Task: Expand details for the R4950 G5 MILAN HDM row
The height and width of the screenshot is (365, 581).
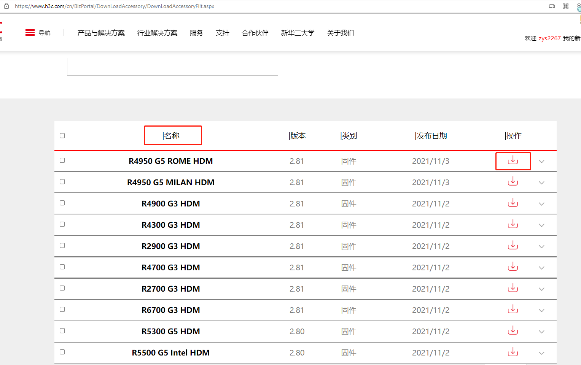Action: pyautogui.click(x=542, y=183)
